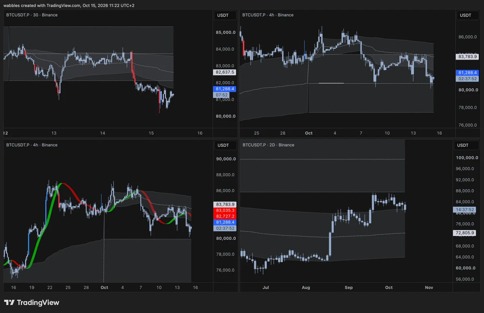484x313 pixels.
Task: Click the 100,000.0 price axis value
Action: [x=467, y=158]
